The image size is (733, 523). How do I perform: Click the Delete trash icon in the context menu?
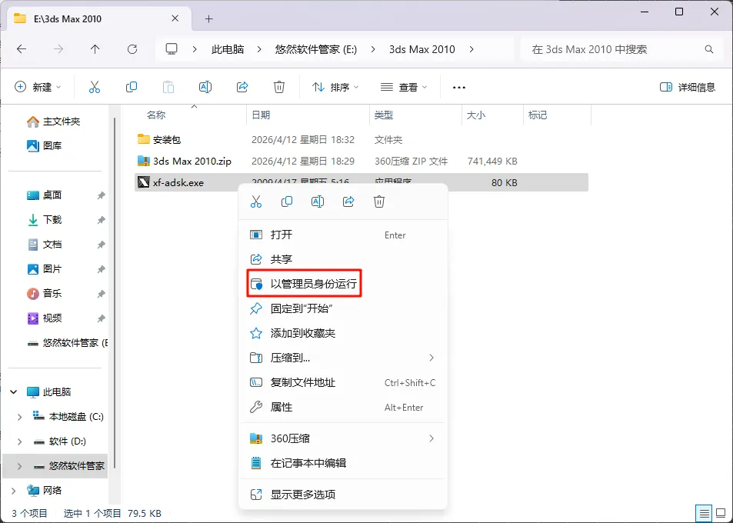[379, 202]
